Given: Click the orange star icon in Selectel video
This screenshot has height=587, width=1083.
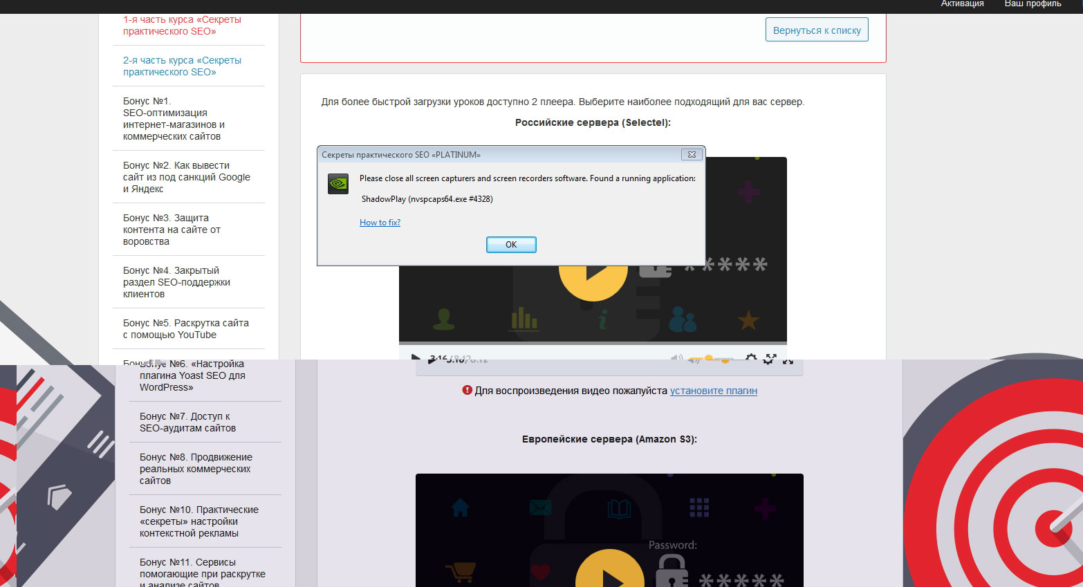Looking at the screenshot, I should [x=748, y=320].
